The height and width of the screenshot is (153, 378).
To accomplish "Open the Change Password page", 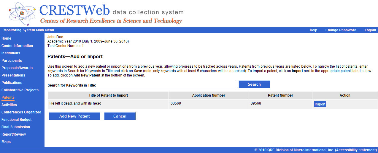I will (x=341, y=30).
